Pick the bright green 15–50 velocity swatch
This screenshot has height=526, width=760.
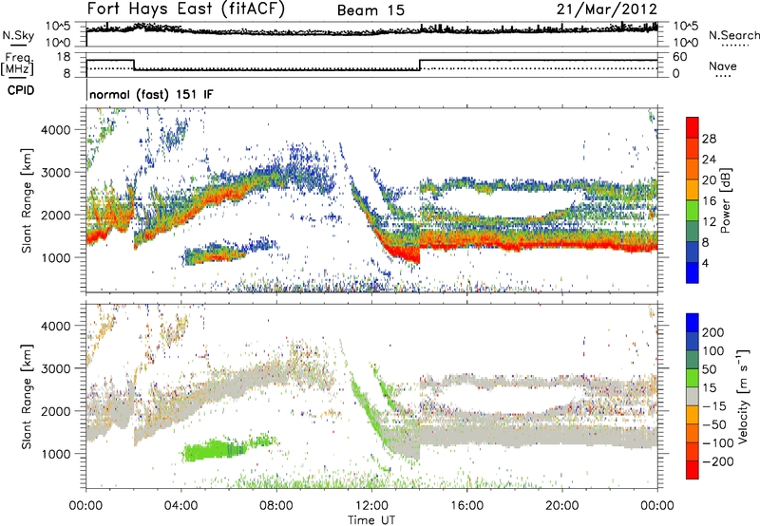coord(693,378)
